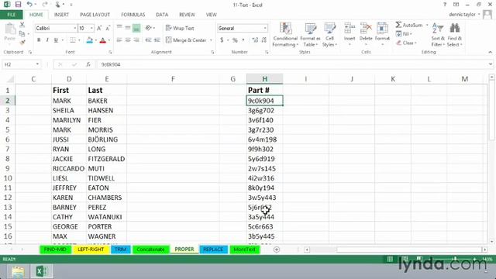Open the MoreText sheet tab
Viewport: 496px width, 279px height.
245,250
